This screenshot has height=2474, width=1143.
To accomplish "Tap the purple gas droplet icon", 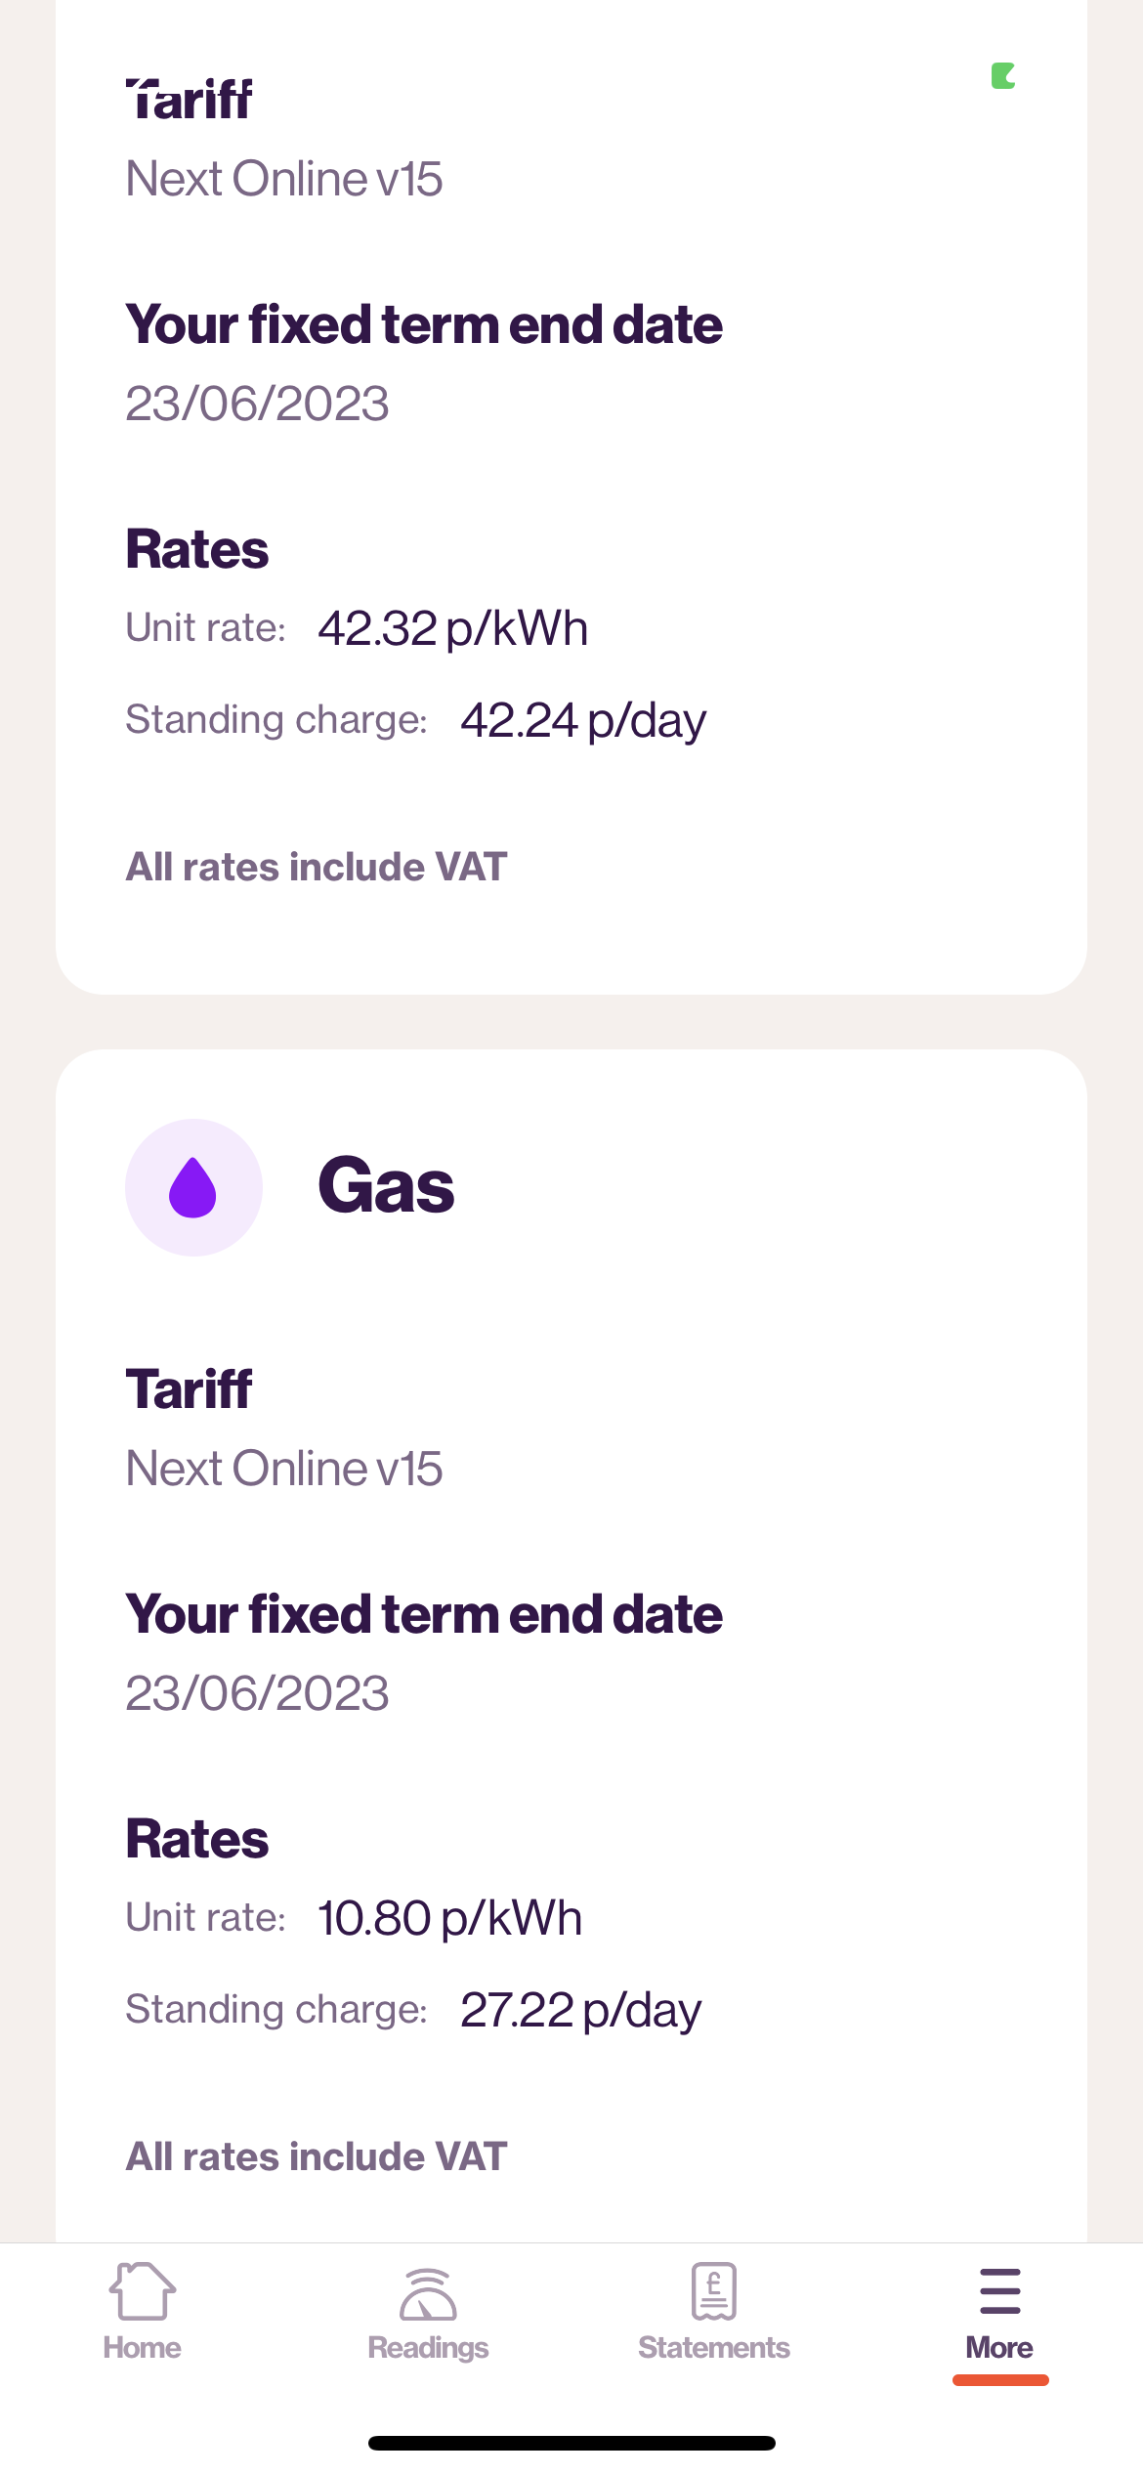I will 193,1187.
